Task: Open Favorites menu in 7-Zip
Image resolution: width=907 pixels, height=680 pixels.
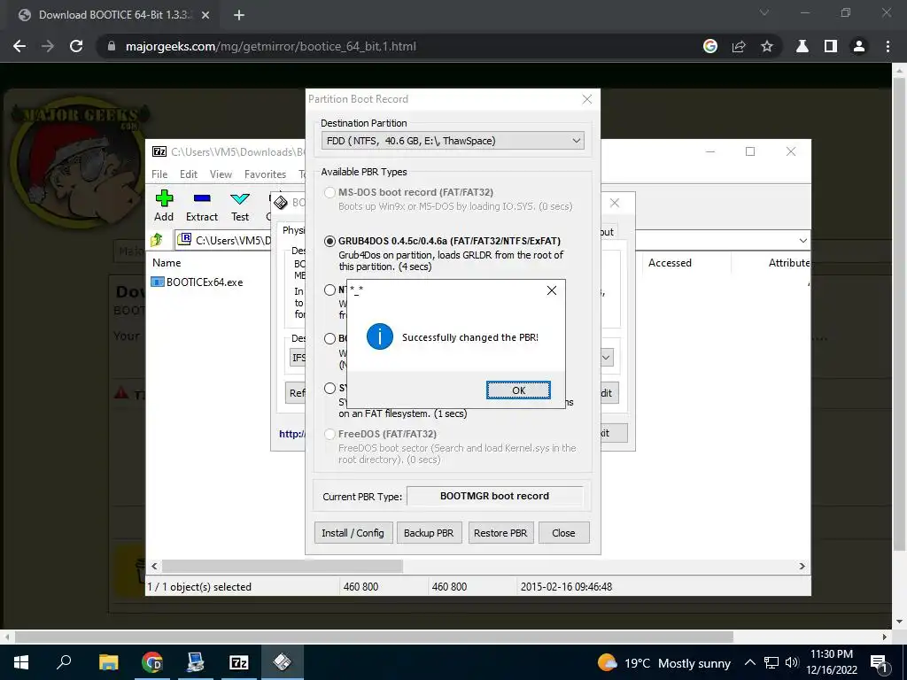Action: coord(265,174)
